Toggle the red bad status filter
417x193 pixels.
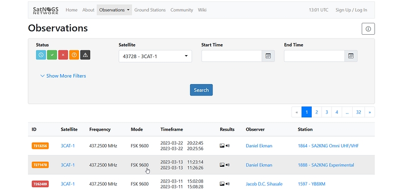63,55
